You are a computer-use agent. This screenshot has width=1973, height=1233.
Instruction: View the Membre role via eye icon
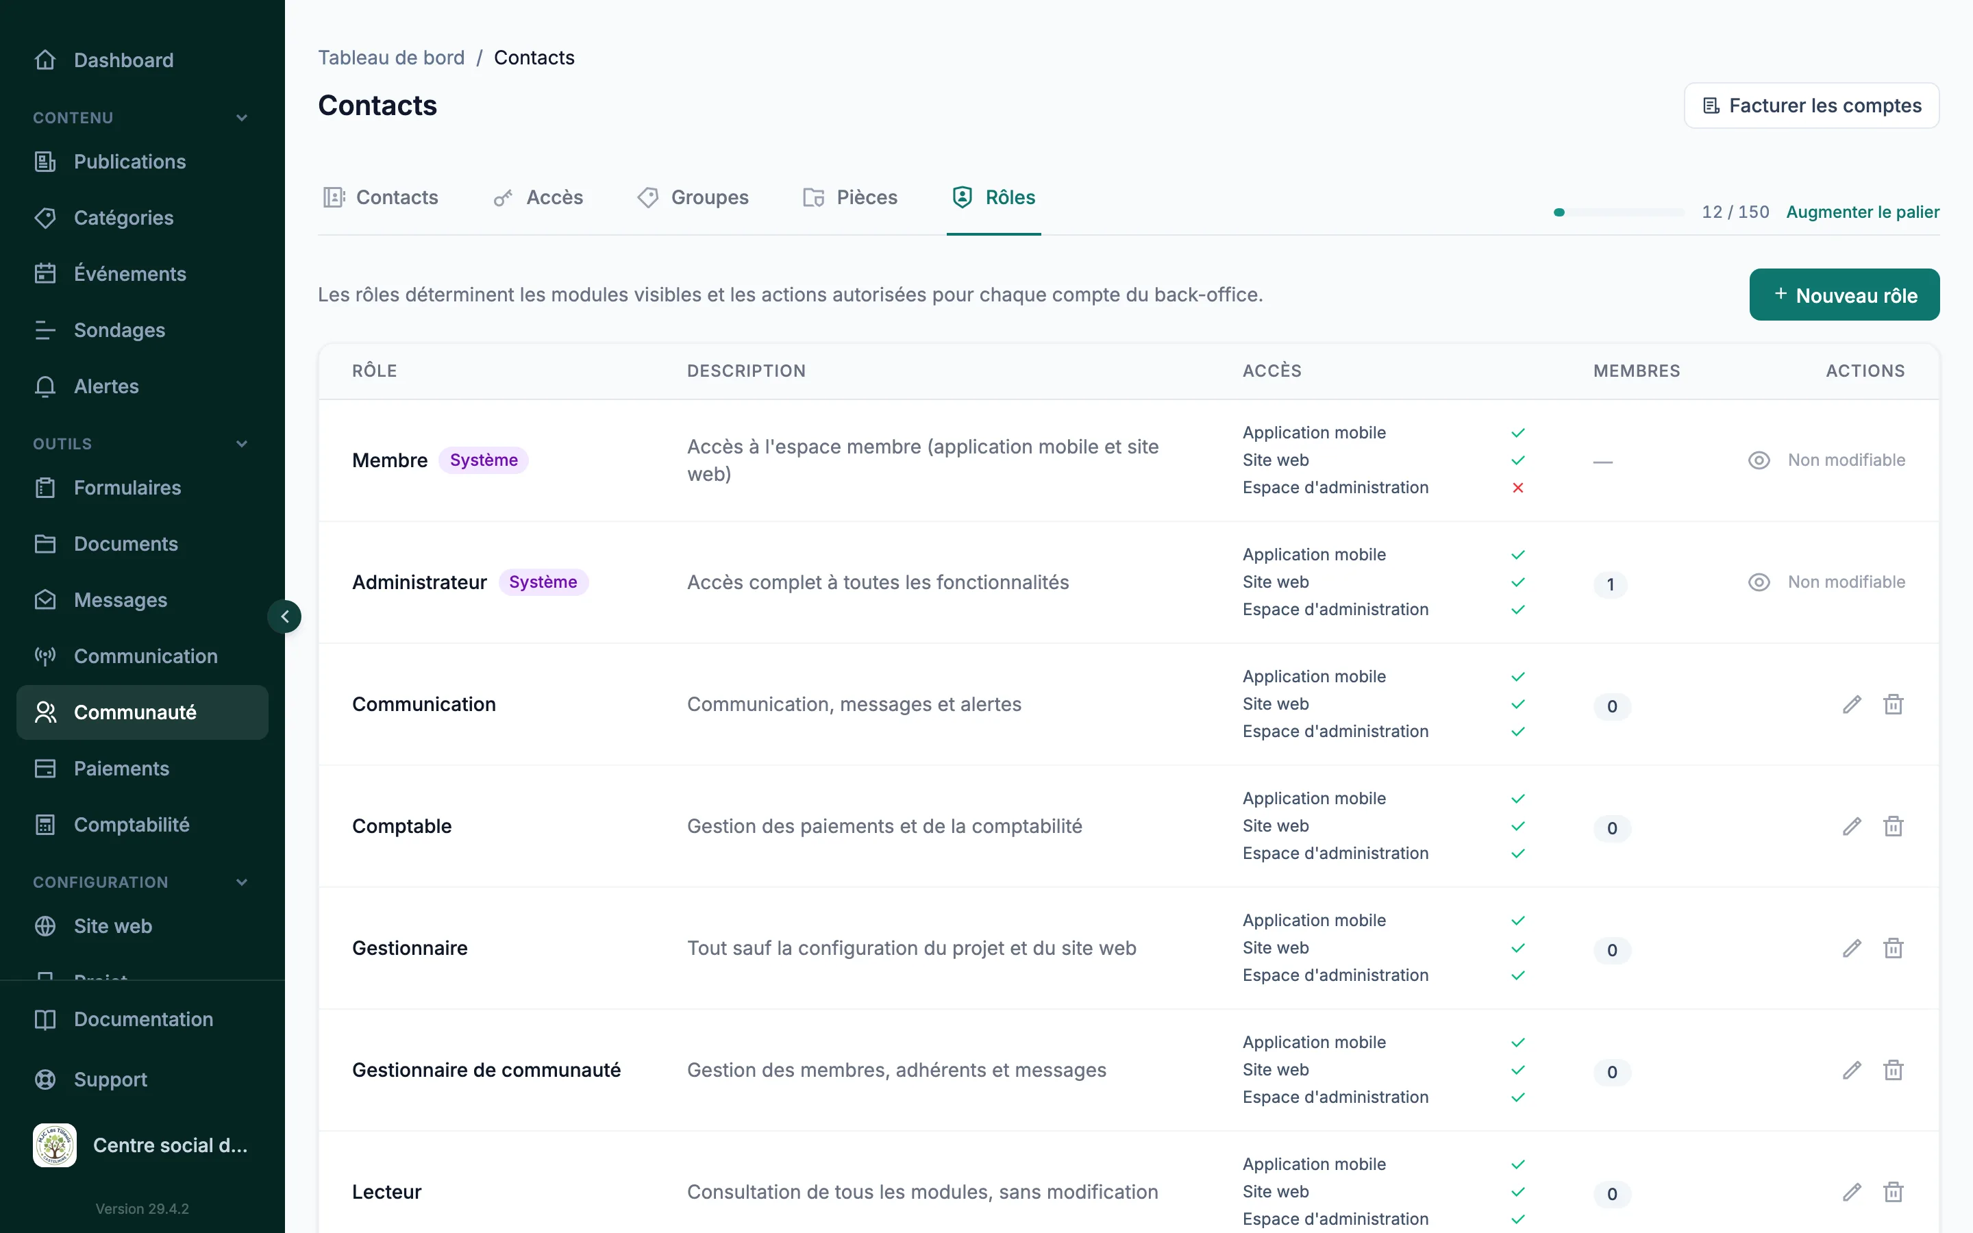click(1759, 461)
